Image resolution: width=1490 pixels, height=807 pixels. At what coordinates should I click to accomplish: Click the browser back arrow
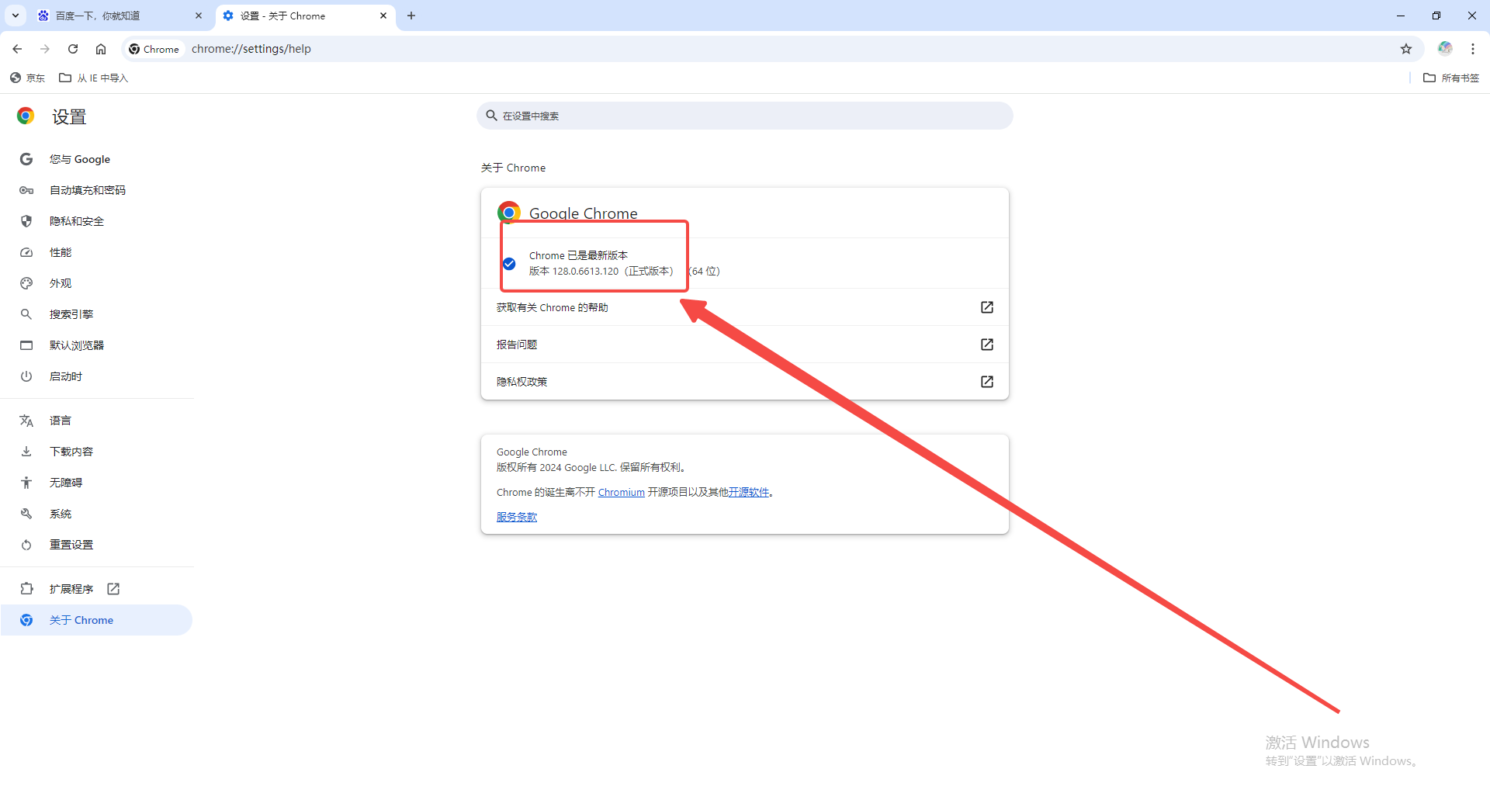[17, 49]
